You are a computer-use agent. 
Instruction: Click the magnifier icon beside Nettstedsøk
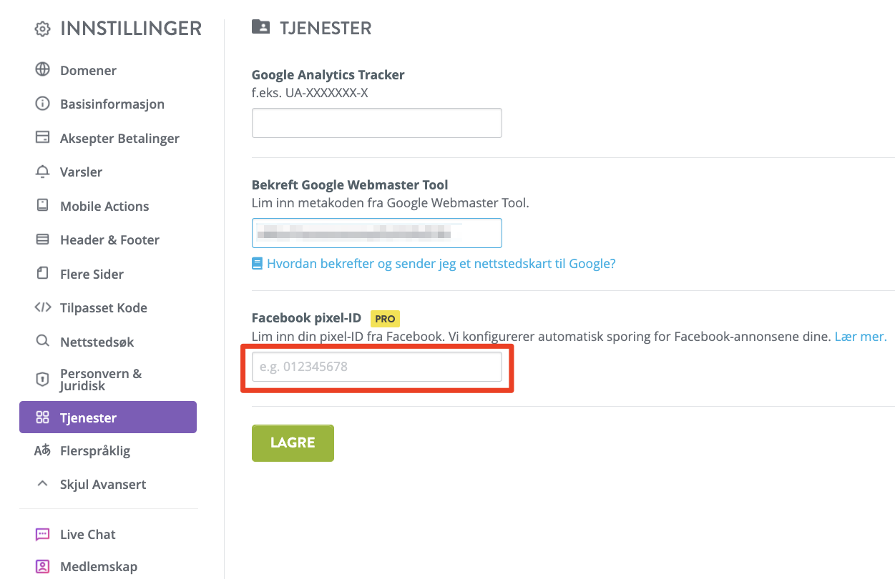click(42, 342)
